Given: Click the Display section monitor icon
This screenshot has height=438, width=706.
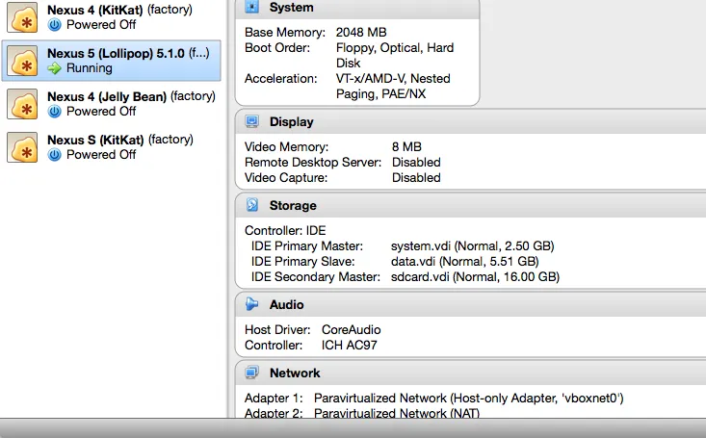Looking at the screenshot, I should [x=252, y=122].
